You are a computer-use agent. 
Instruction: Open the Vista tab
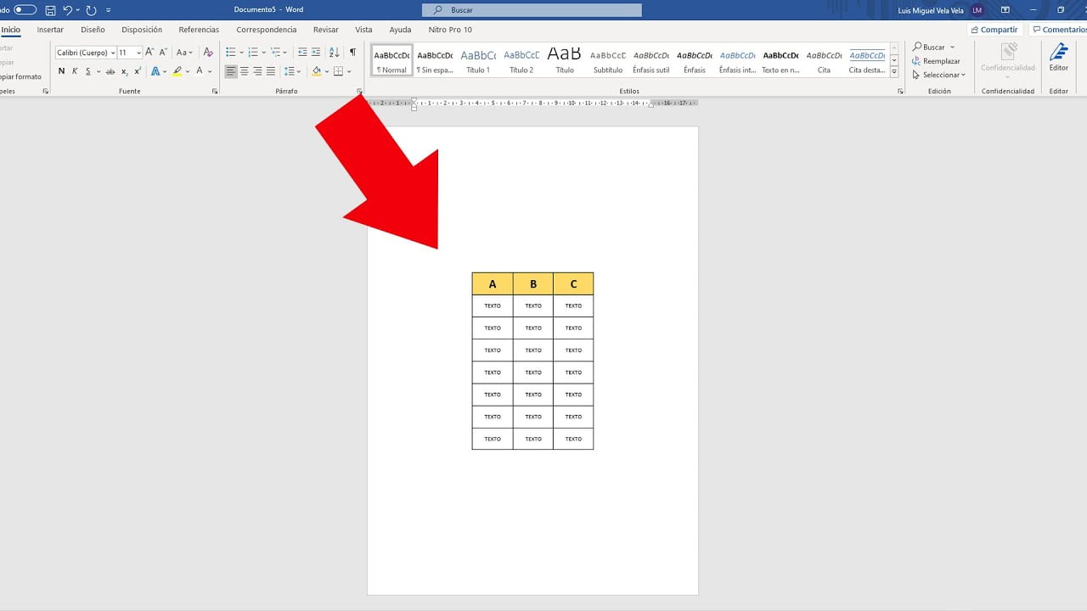(x=363, y=30)
